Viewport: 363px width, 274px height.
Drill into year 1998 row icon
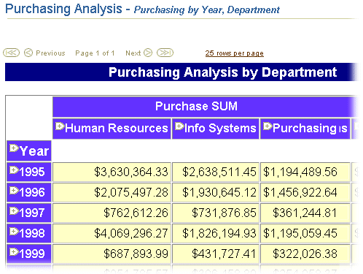[14, 231]
